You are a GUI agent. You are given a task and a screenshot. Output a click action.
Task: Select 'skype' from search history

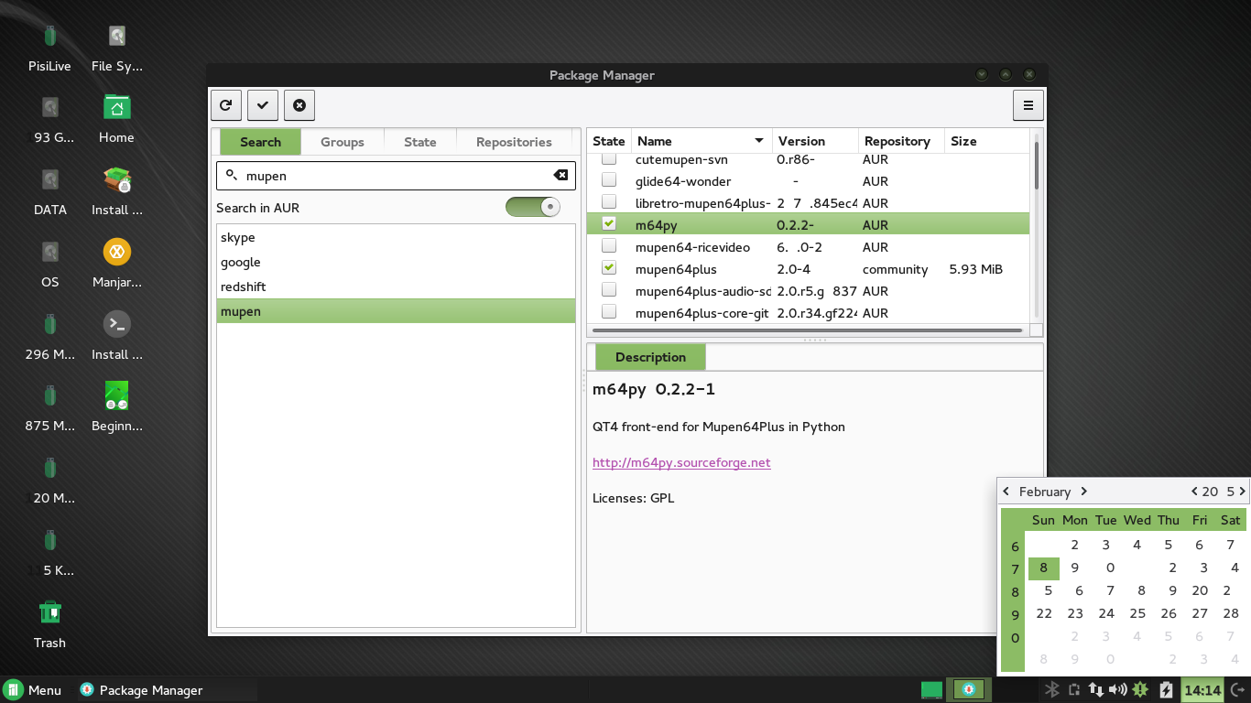pyautogui.click(x=396, y=237)
